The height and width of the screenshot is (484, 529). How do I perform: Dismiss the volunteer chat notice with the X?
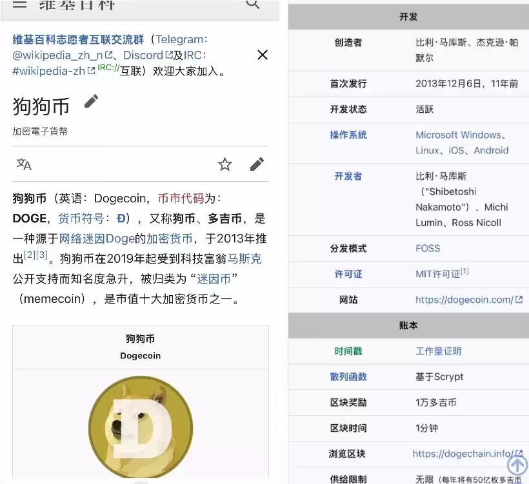(x=263, y=55)
